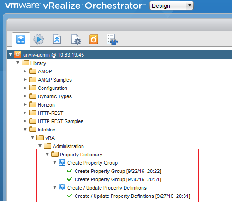Click the AMQP folder icon
232x208 pixels.
click(x=33, y=71)
